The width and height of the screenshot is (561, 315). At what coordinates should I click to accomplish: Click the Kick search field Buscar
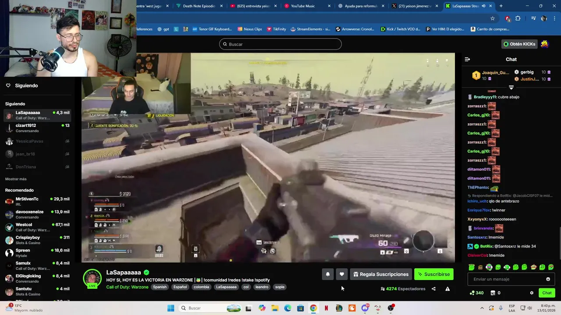[280, 44]
